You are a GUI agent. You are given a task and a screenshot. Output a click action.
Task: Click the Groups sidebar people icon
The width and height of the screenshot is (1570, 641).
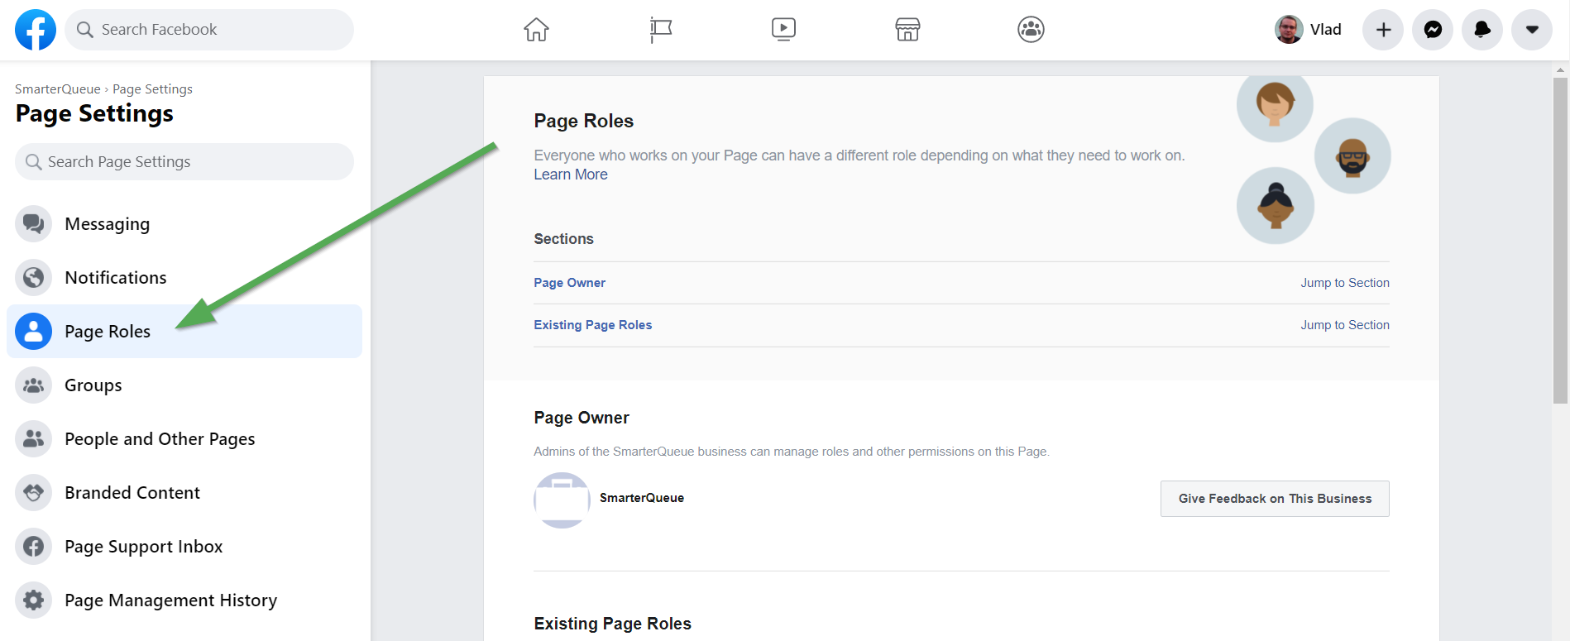tap(34, 385)
